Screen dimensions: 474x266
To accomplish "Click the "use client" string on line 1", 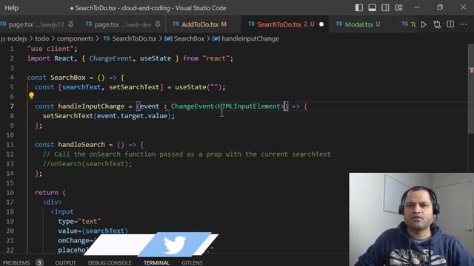I will 50,49.
